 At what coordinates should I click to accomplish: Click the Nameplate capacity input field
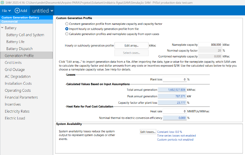210,45
